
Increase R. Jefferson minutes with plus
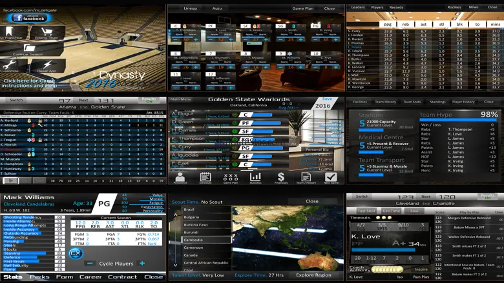[x=231, y=88]
